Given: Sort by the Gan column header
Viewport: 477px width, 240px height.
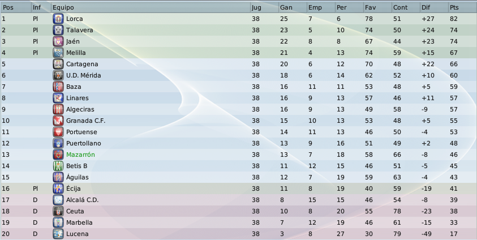Looking at the screenshot, I should coord(293,7).
